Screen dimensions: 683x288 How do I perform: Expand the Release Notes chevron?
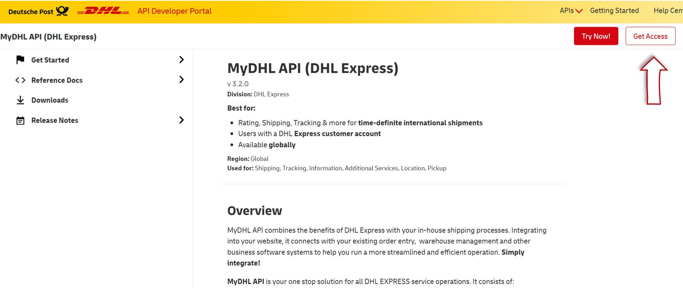pos(181,120)
